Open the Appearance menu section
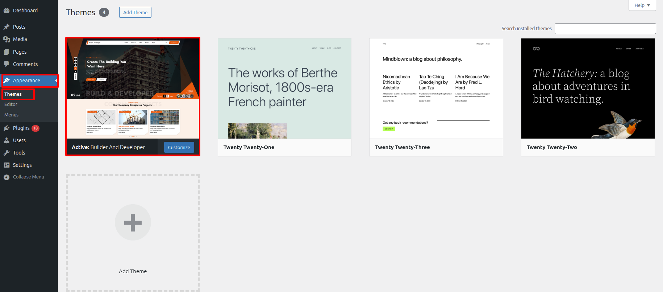The height and width of the screenshot is (292, 663). point(26,81)
